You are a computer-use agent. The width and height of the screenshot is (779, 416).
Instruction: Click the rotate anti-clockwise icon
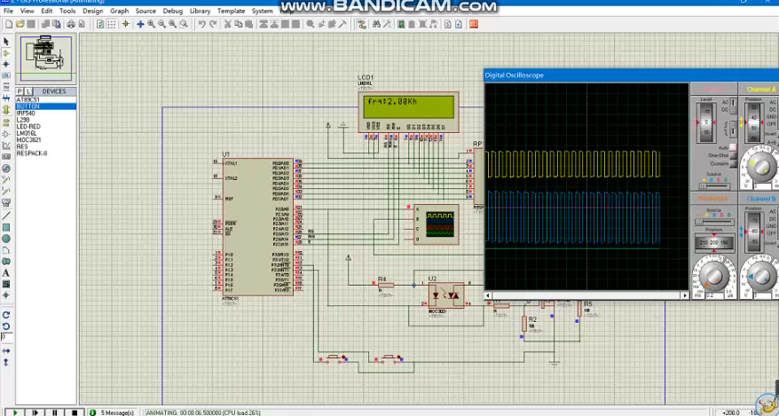(6, 326)
